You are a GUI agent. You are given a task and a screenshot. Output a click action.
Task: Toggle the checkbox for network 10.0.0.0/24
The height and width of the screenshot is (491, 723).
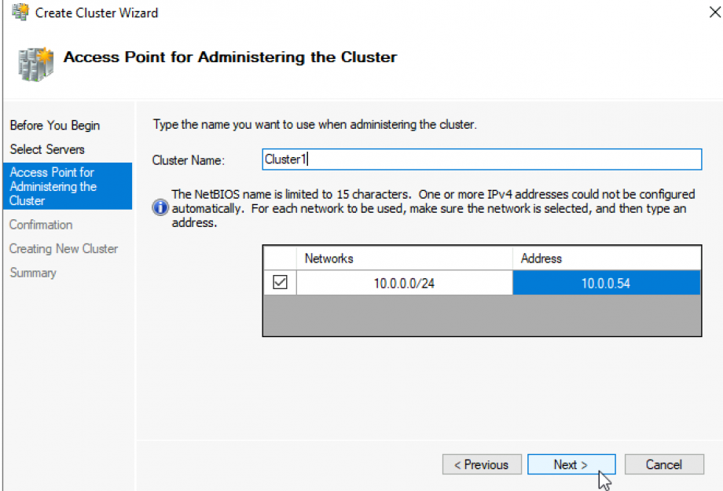280,283
